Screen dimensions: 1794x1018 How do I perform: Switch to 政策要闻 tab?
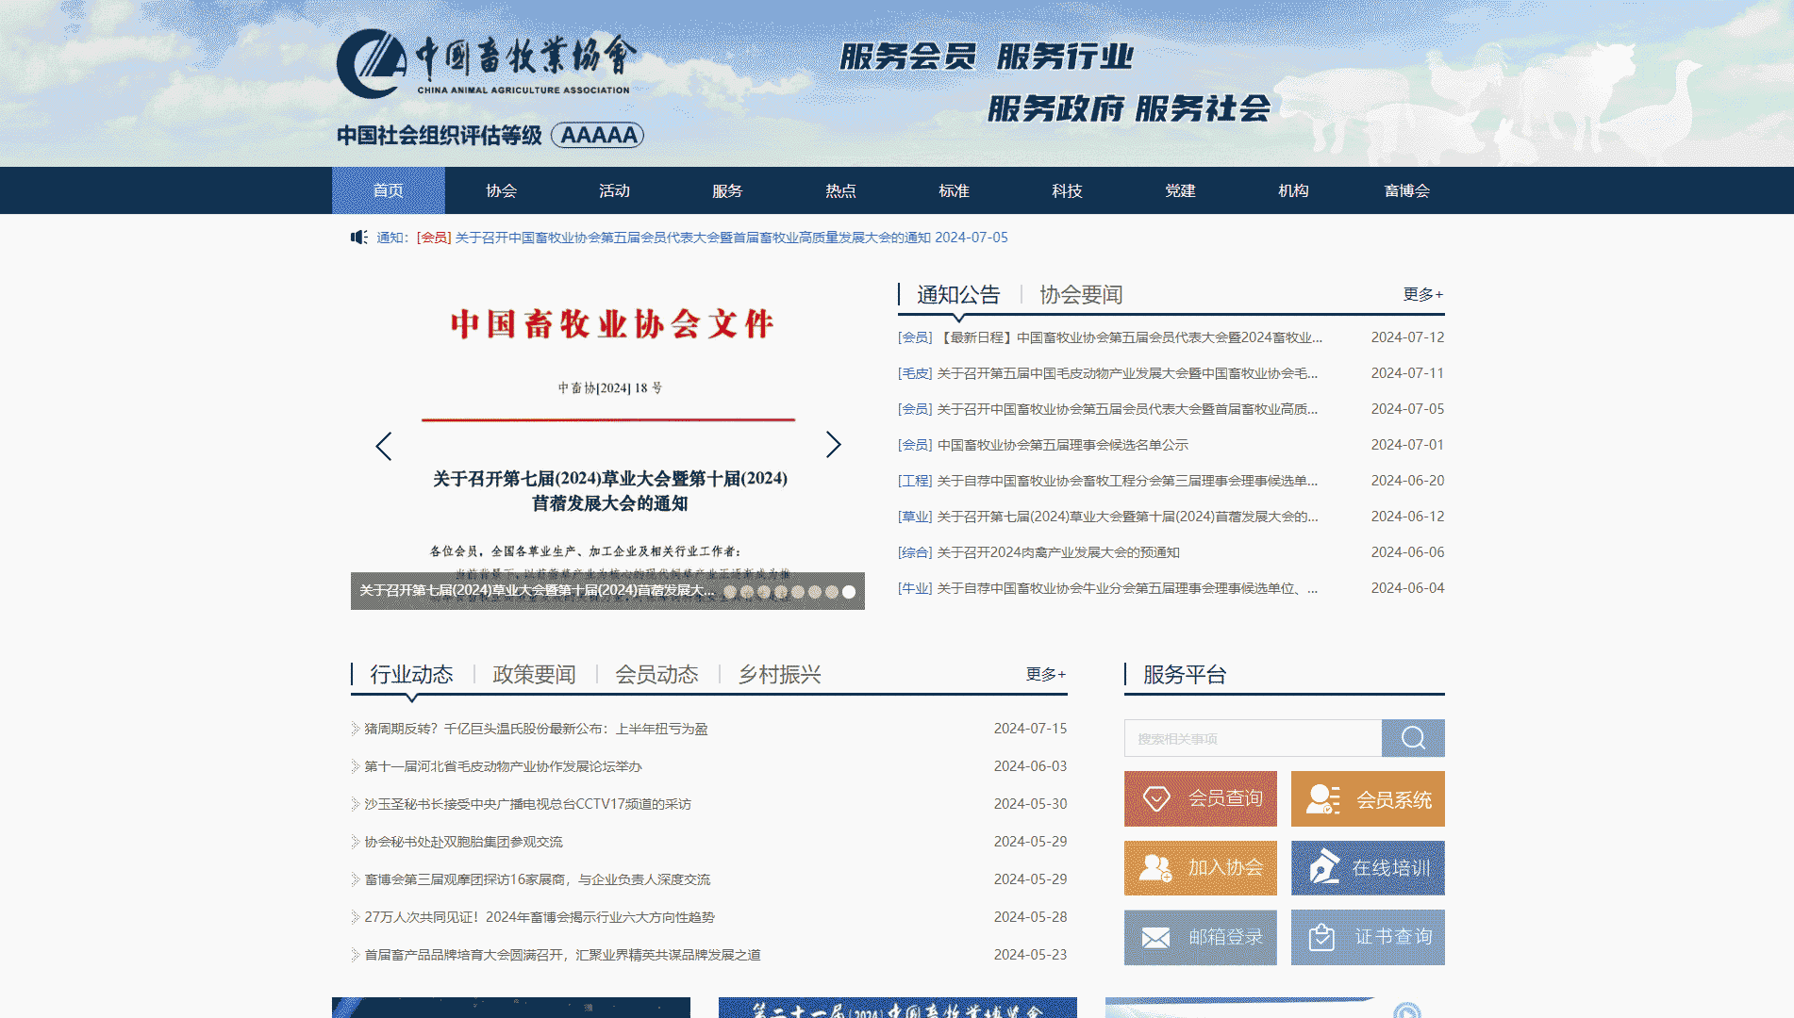click(534, 675)
